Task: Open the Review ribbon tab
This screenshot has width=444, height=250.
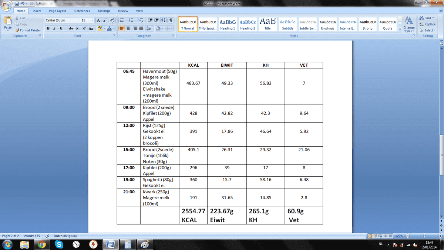Action: pos(123,11)
